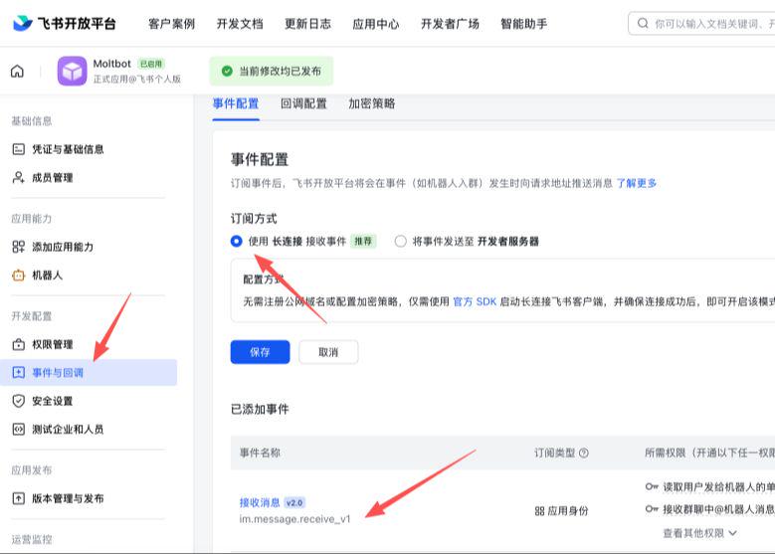Select 使用长连接接收事件 radio option

tap(236, 241)
